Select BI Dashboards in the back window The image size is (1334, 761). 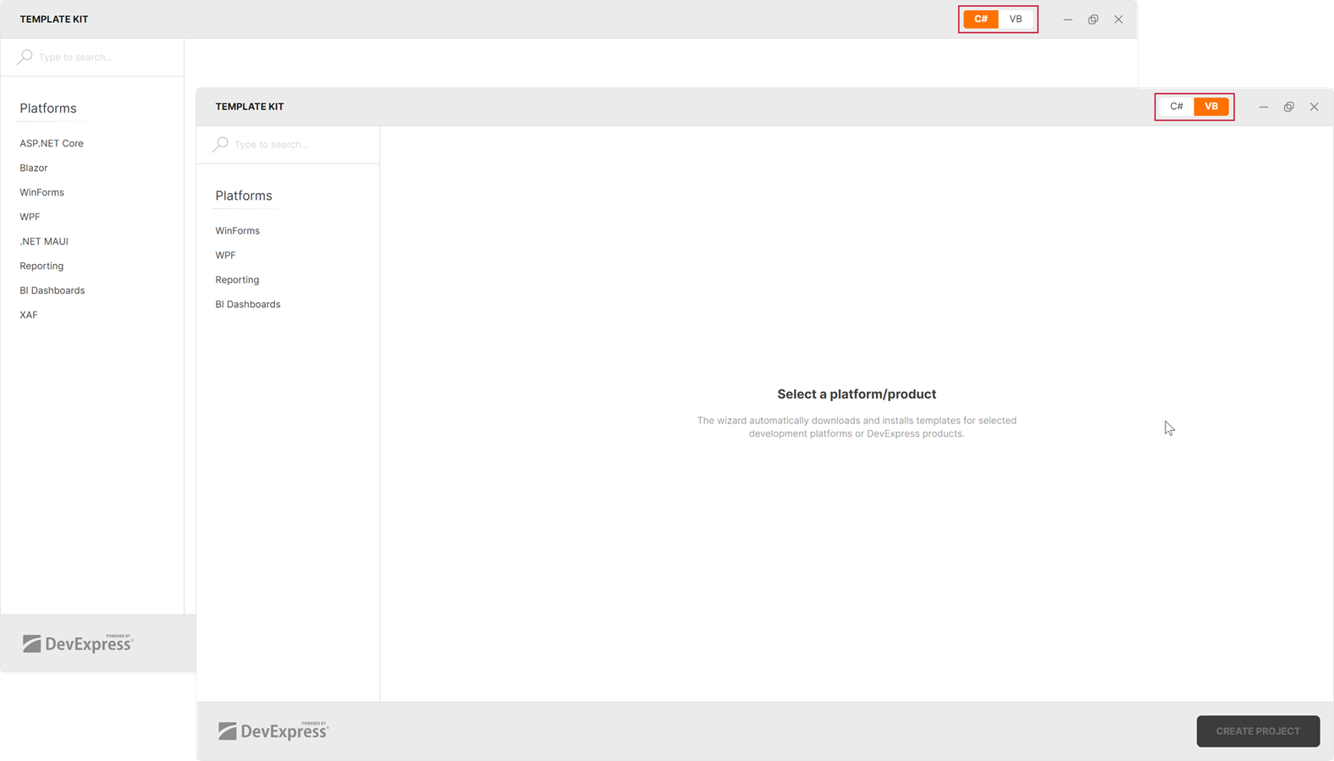tap(52, 291)
